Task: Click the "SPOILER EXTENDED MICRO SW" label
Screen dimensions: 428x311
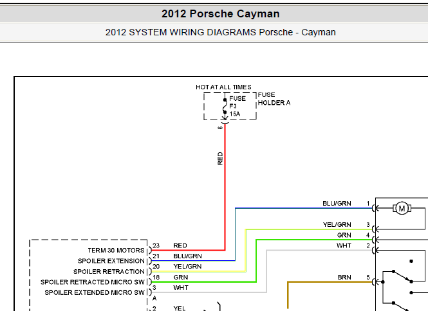Action: point(95,292)
